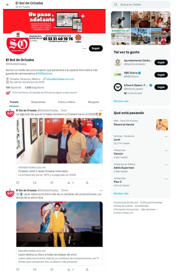Like the Lasso tweet with heart icon
This screenshot has width=181, height=272.
pyautogui.click(x=52, y=269)
